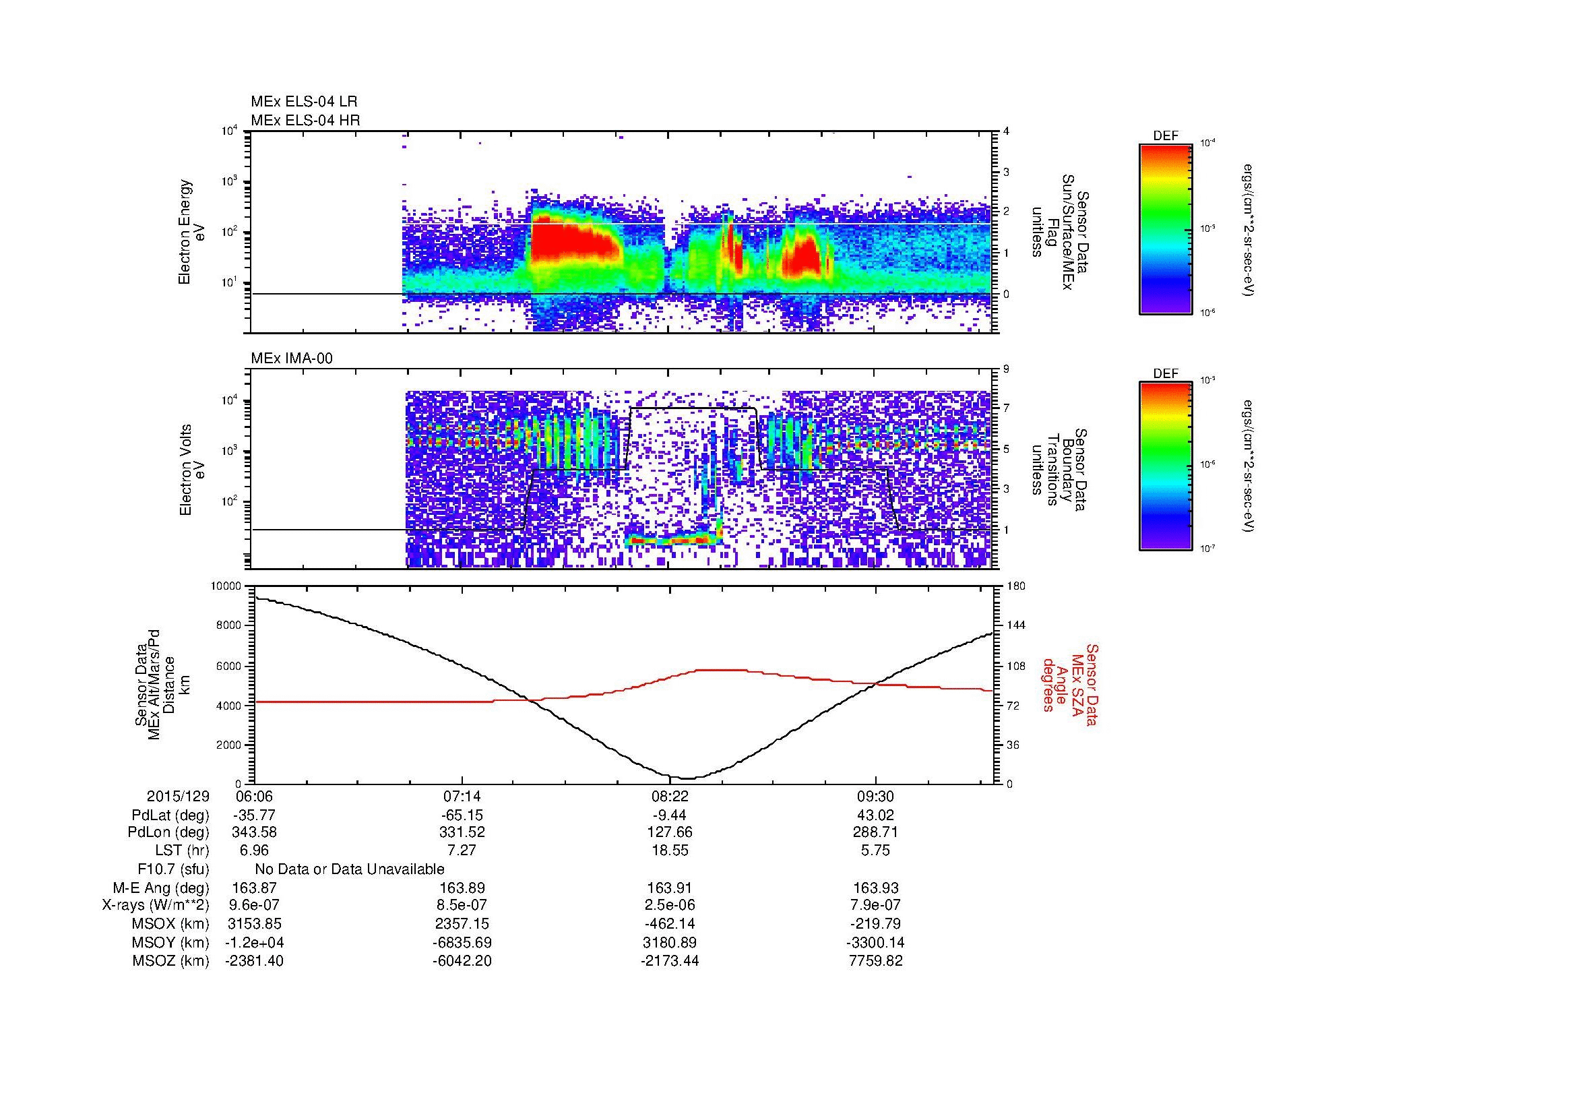
Task: Click the 'PdLon (deg)' row label
Action: [169, 832]
